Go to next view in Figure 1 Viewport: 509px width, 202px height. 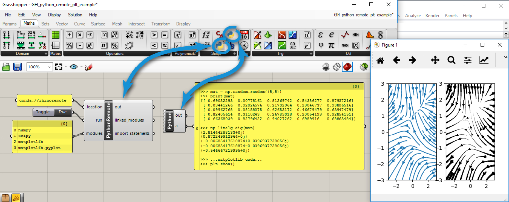pyautogui.click(x=412, y=60)
